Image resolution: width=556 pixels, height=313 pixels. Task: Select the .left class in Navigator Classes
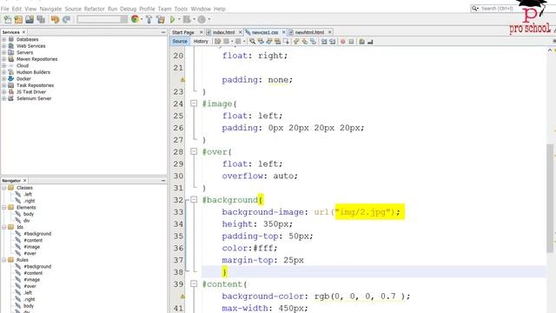[x=28, y=194]
